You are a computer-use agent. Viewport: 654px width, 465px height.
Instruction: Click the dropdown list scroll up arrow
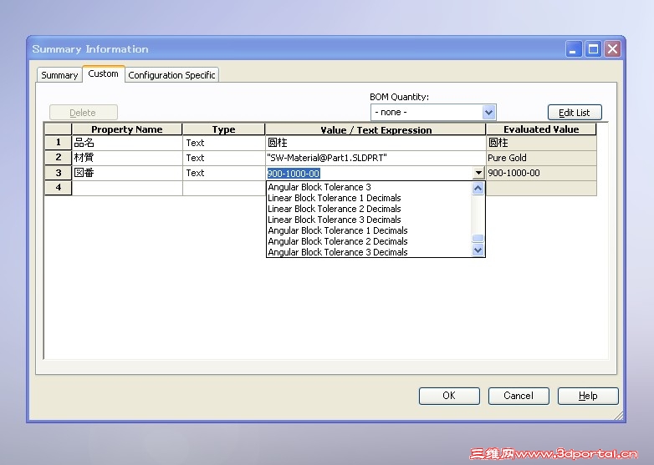[x=478, y=188]
